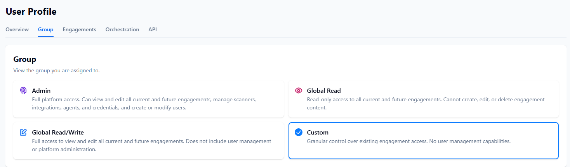This screenshot has width=570, height=167.
Task: Click the Global Read/Write pencil icon
Action: tap(23, 132)
